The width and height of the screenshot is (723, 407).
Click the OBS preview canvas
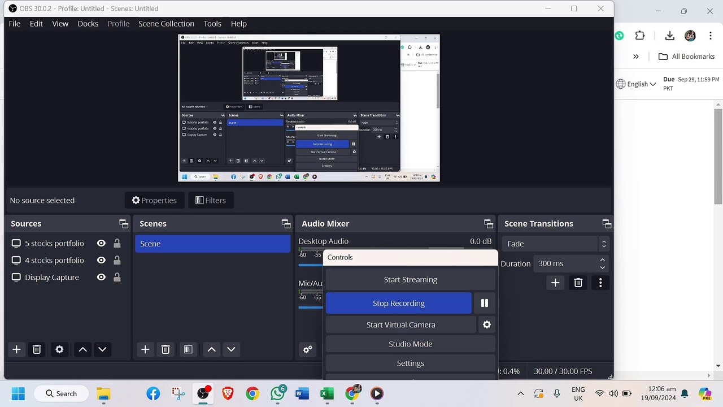coord(309,108)
